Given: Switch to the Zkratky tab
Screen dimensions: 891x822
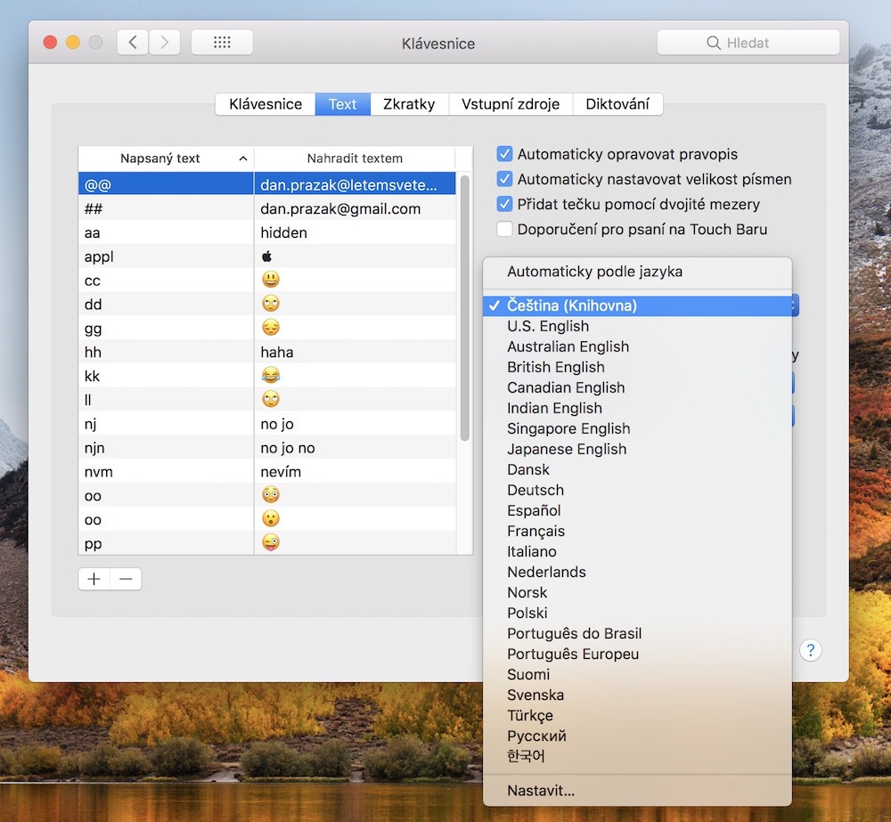Looking at the screenshot, I should click(x=409, y=104).
